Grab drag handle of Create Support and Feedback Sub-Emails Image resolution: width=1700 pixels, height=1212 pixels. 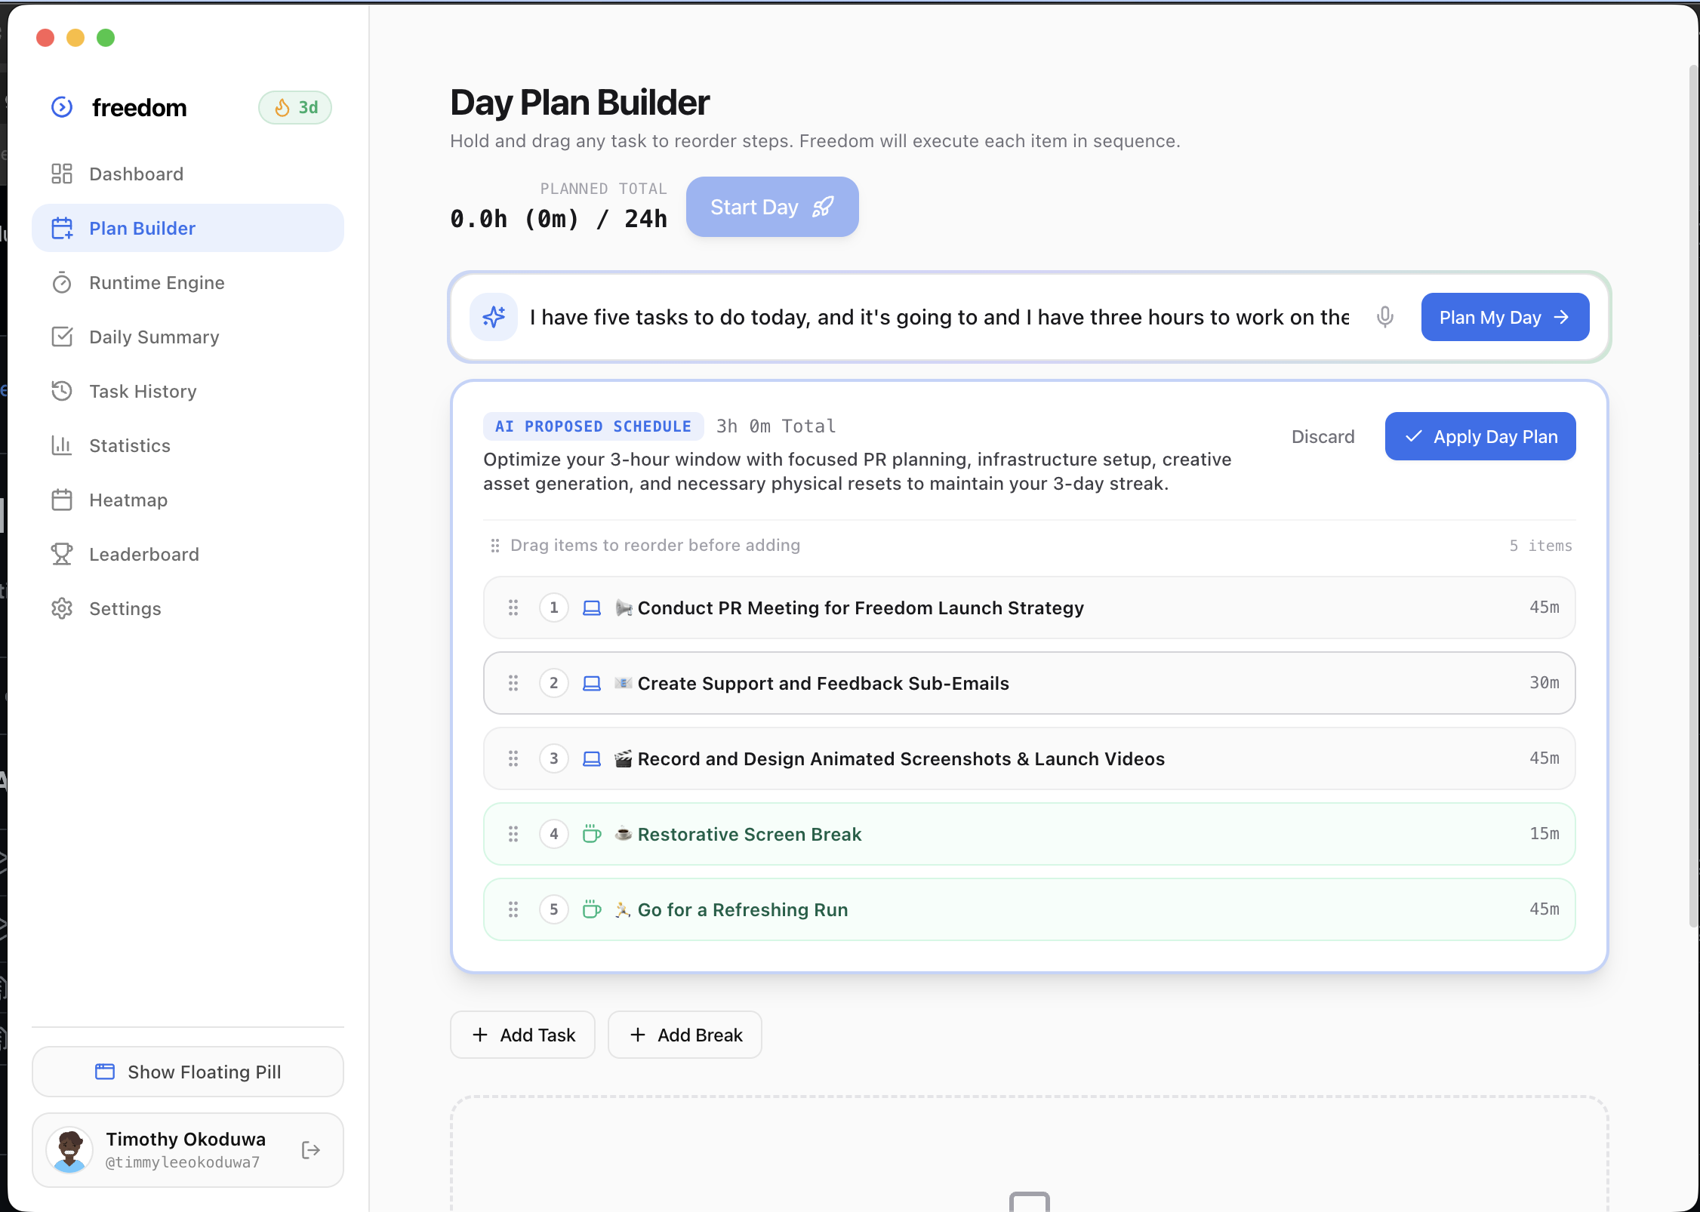pos(513,683)
